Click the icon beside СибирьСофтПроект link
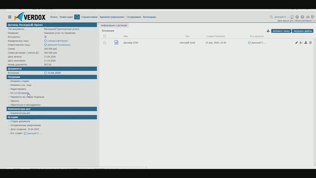Viewport: 316px width, 178px height. (x=45, y=41)
